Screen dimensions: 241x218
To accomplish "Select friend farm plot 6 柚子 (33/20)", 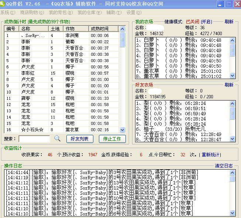I will point(183,129).
